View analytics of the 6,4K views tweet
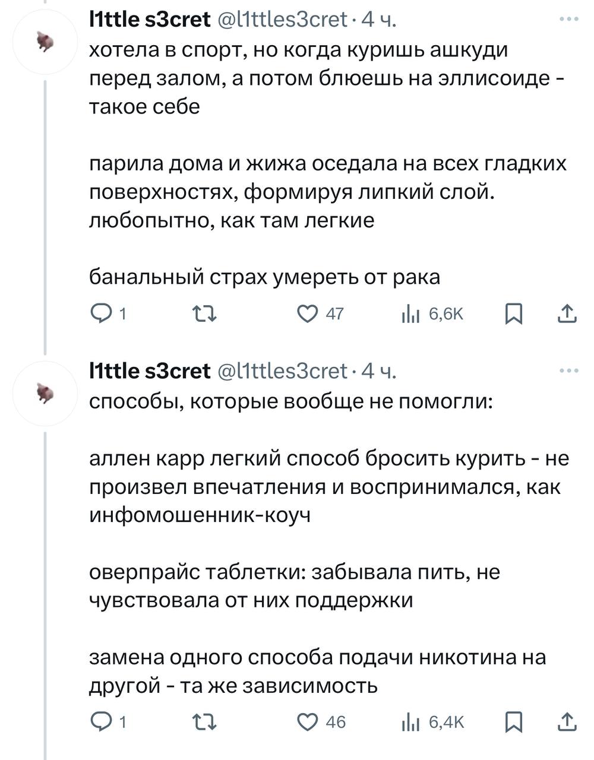Image resolution: width=594 pixels, height=760 pixels. tap(411, 721)
